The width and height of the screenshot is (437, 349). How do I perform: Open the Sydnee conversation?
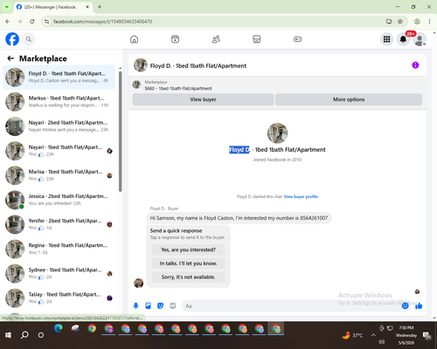click(x=59, y=273)
